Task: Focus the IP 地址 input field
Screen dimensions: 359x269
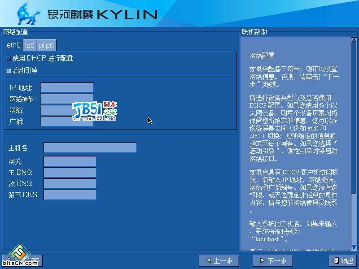Action: (67, 87)
